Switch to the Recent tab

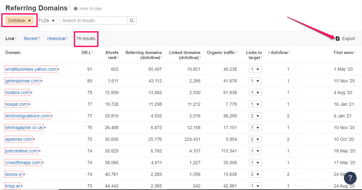point(31,38)
